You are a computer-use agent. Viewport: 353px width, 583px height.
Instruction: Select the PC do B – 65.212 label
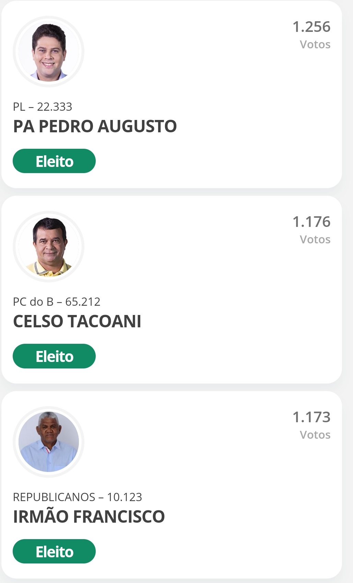point(57,302)
